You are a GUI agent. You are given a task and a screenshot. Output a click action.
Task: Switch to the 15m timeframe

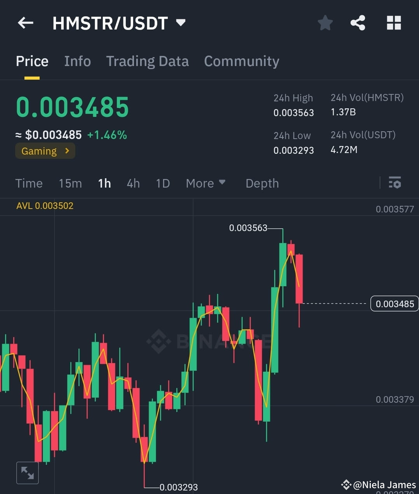click(x=70, y=183)
